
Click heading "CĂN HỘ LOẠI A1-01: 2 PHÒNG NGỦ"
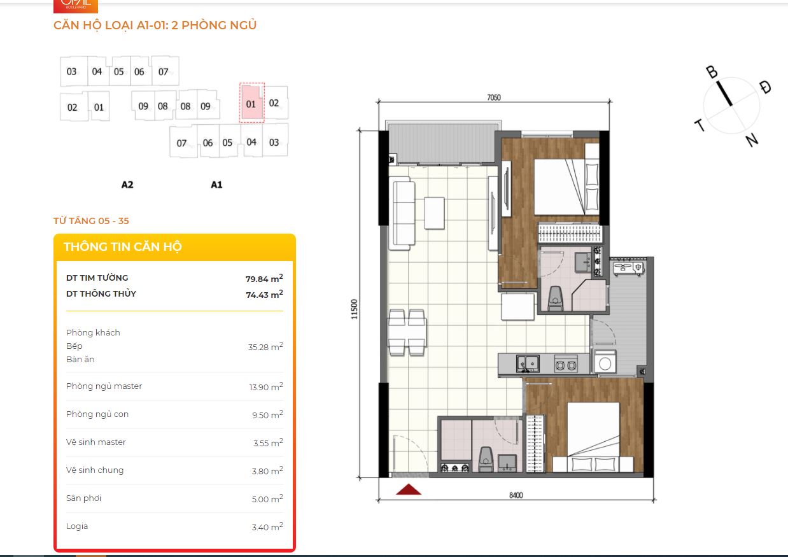[155, 25]
